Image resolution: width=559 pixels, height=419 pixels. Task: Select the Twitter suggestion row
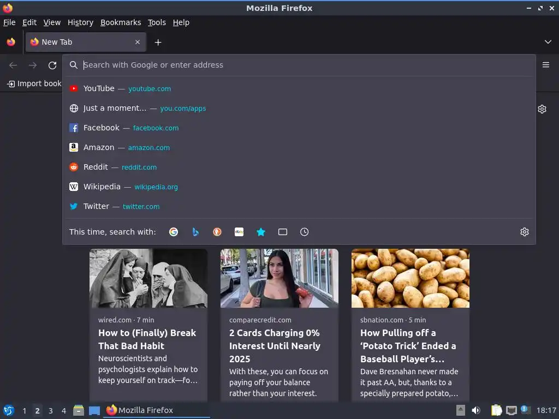(299, 206)
